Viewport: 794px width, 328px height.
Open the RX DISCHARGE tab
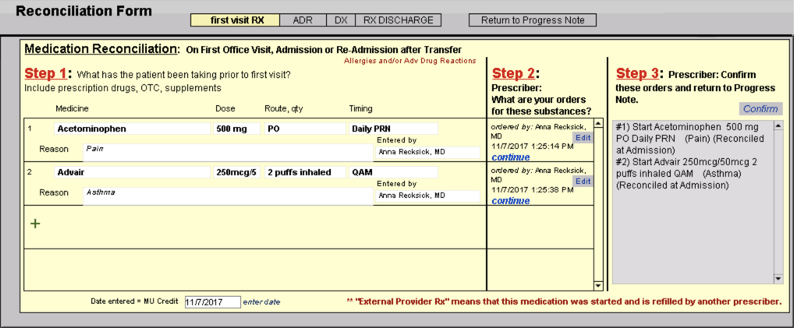tap(398, 20)
